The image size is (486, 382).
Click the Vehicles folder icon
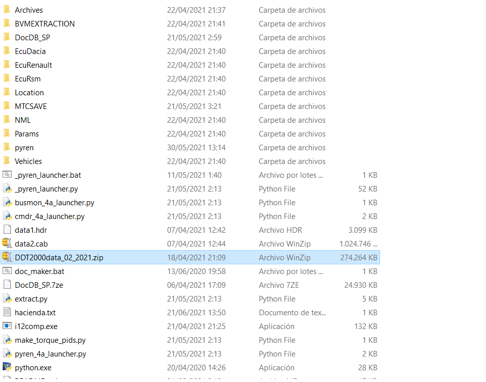(x=7, y=161)
